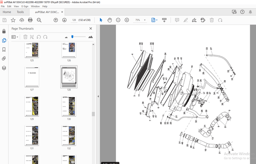Select page 127 thumbnail
The image size is (256, 164).
[32, 77]
